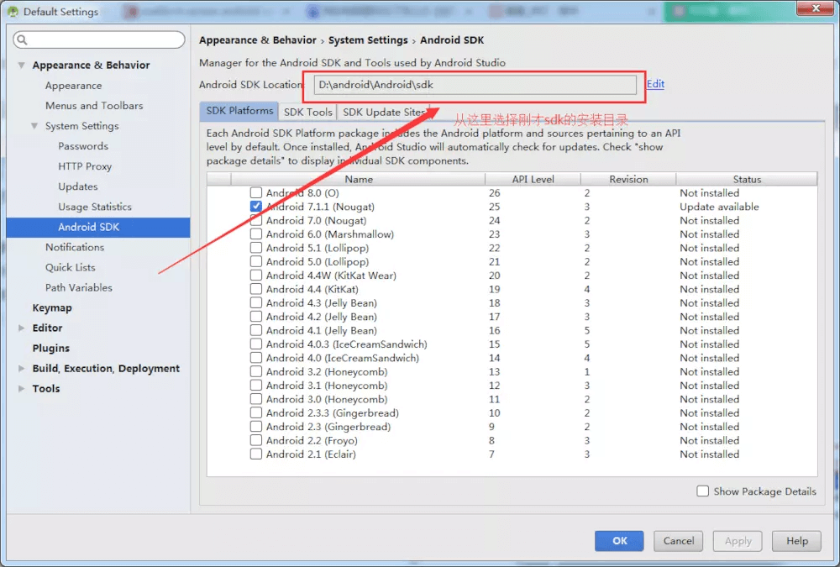Click the search magnifier icon in settings
The width and height of the screenshot is (840, 567).
[22, 39]
